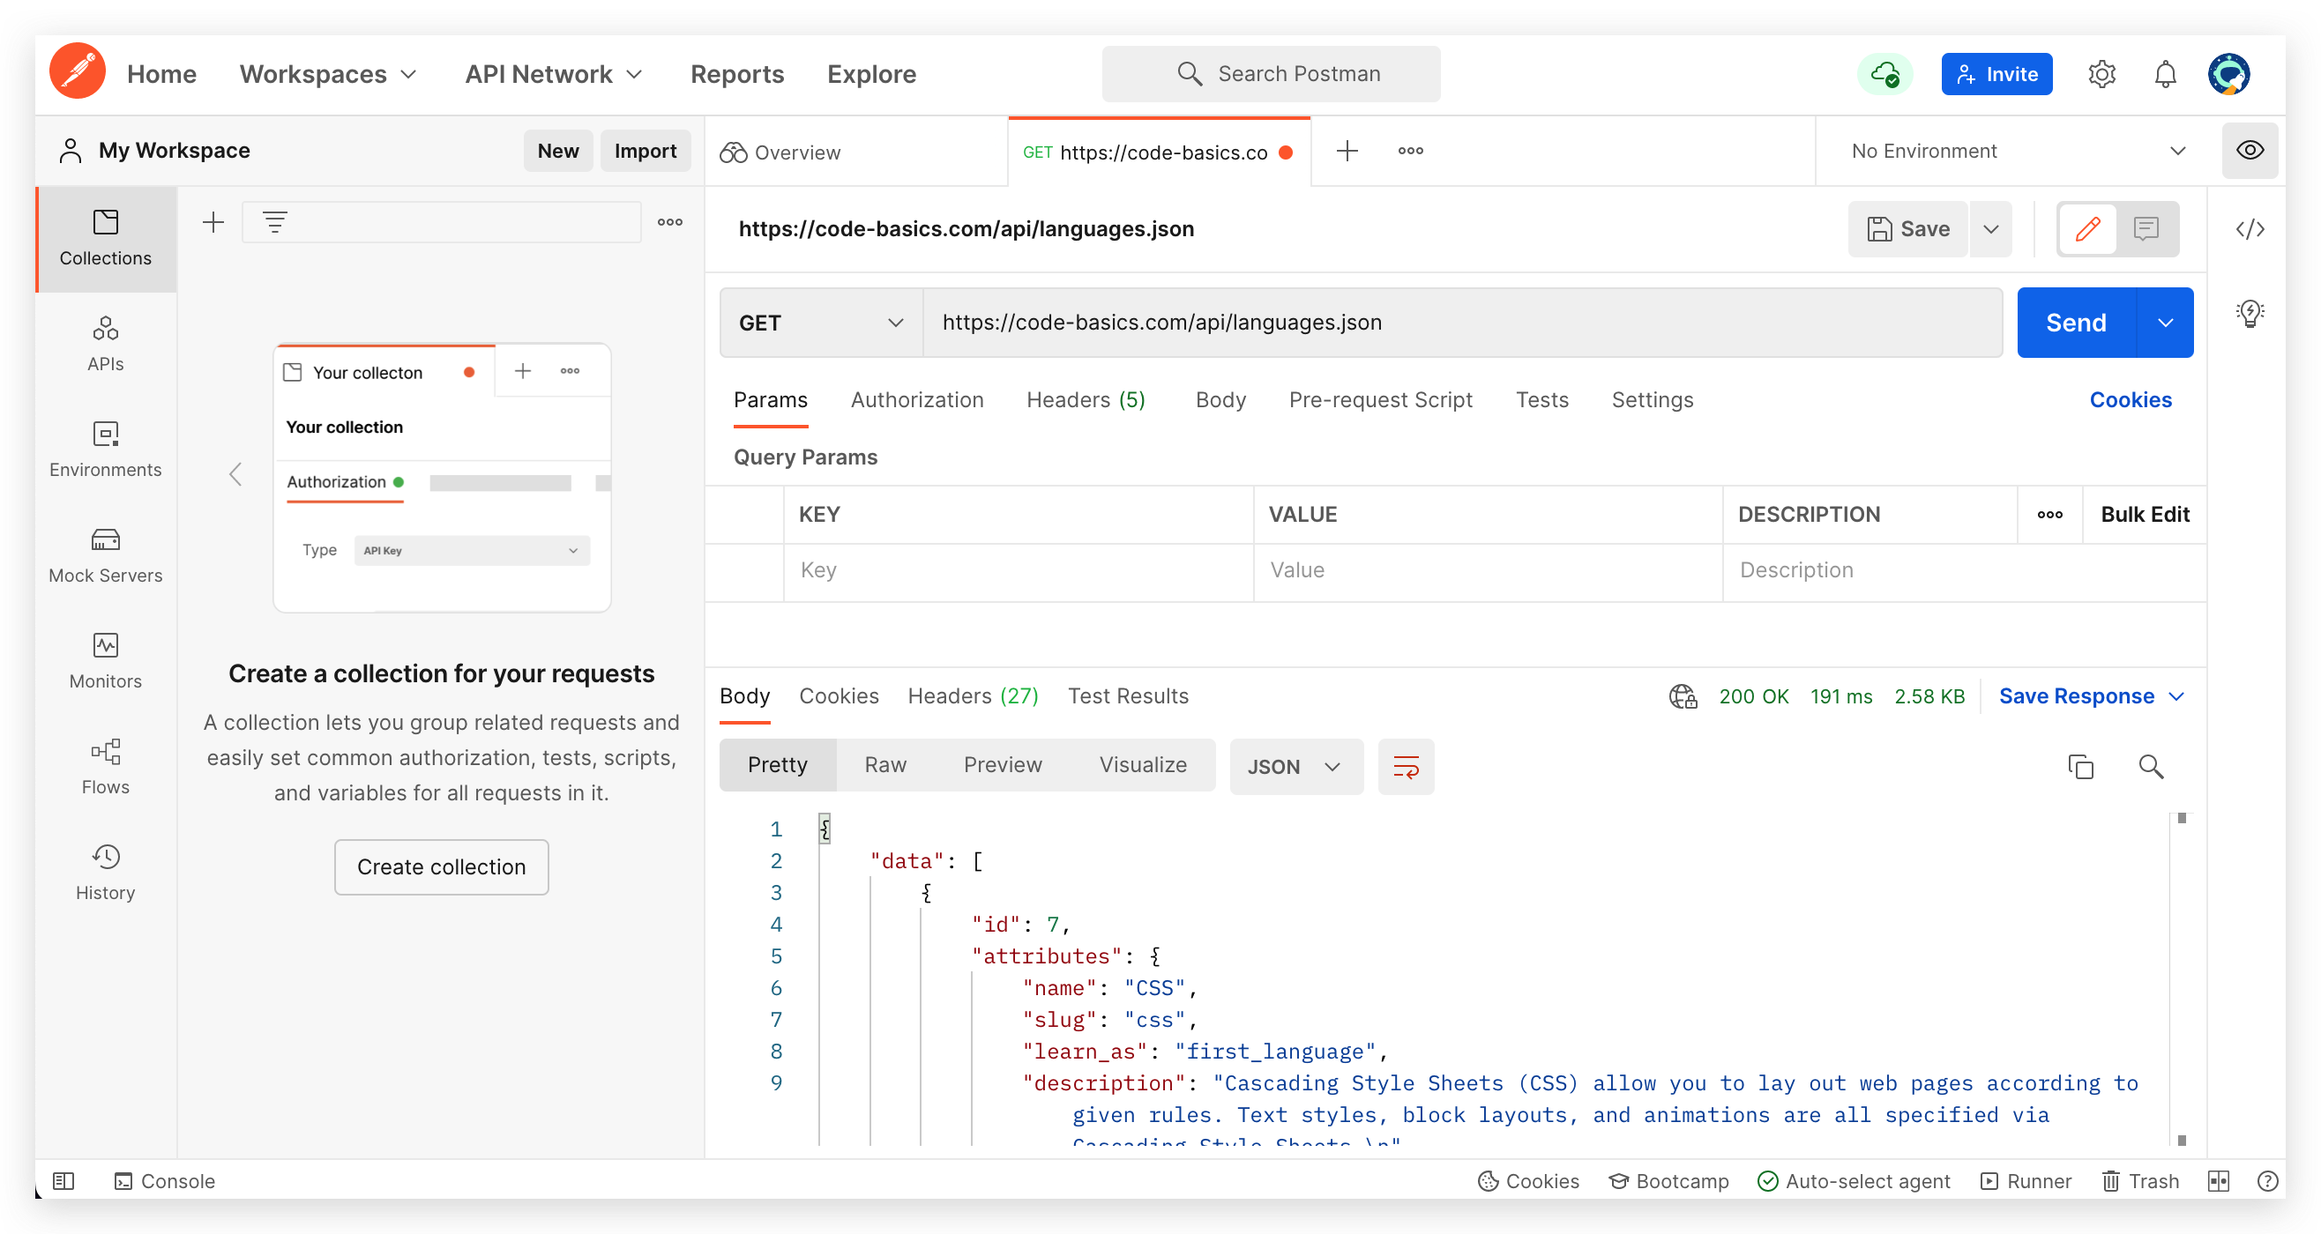The image size is (2321, 1234).
Task: Open the JSON format dropdown
Action: click(x=1295, y=767)
